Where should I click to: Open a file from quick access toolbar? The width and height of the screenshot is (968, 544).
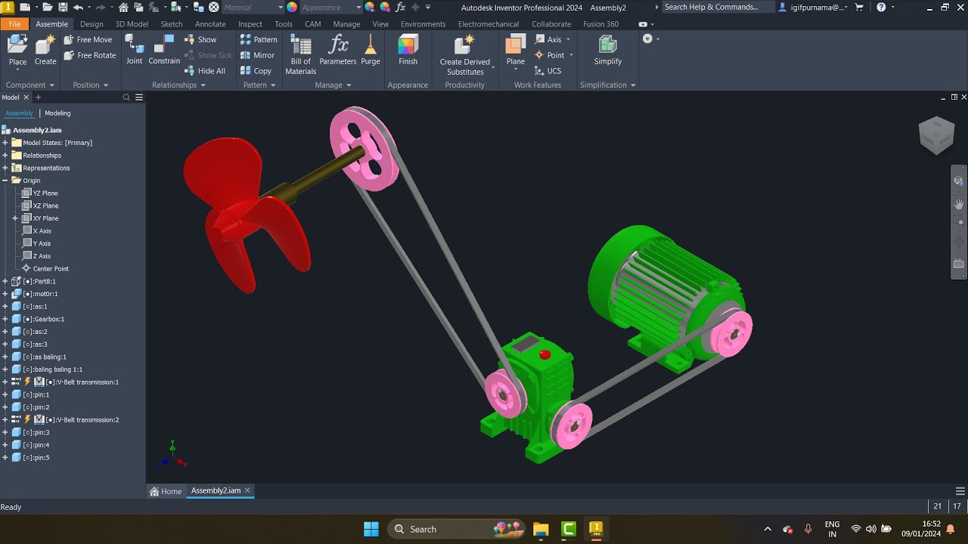[x=48, y=7]
